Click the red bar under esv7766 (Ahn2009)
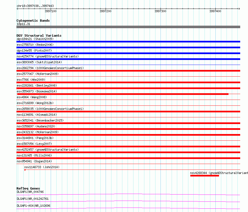 [x=128, y=82]
